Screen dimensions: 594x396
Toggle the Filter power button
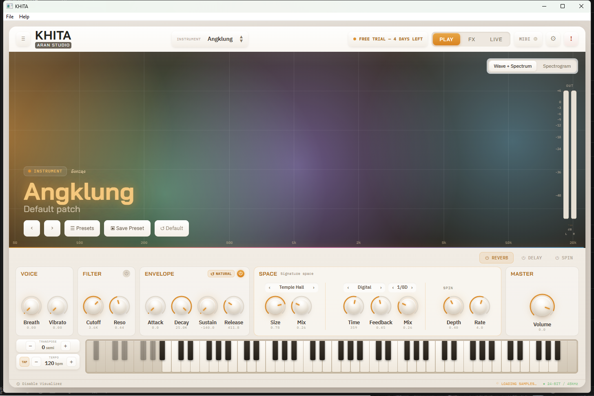(126, 274)
